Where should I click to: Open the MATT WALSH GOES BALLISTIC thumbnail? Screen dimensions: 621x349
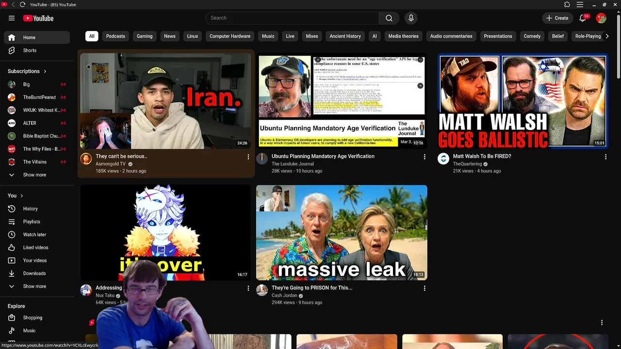tap(523, 101)
